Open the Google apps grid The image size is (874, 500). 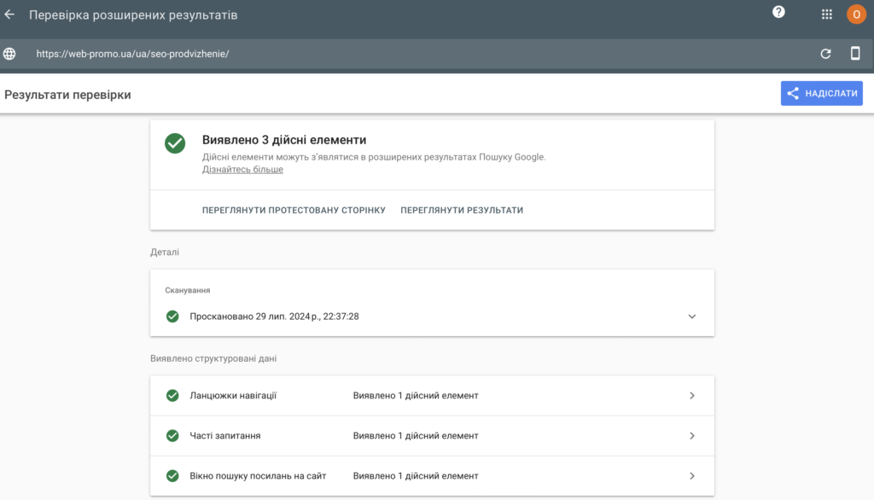[x=826, y=15]
